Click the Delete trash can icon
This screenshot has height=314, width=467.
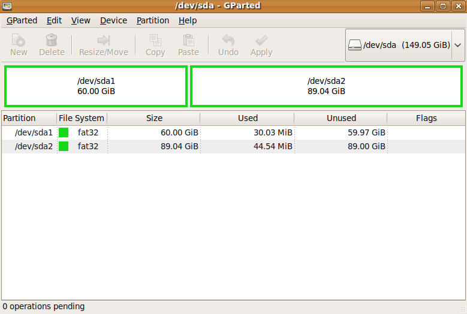pos(52,40)
